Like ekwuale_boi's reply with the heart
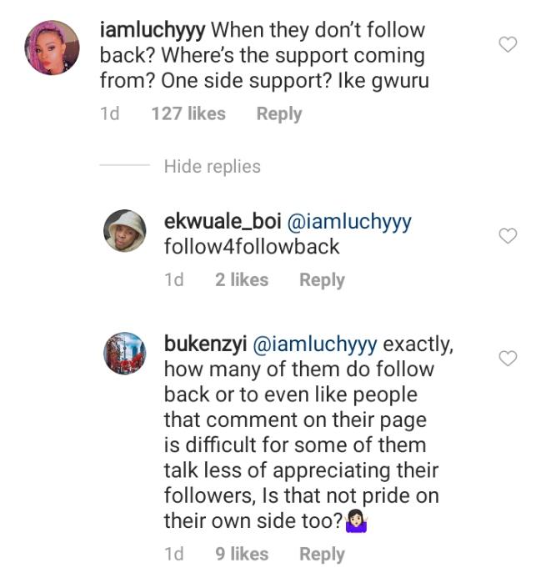 coord(507,237)
